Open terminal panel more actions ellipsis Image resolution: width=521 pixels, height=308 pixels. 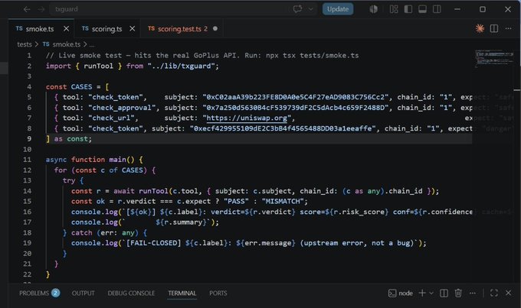click(473, 293)
